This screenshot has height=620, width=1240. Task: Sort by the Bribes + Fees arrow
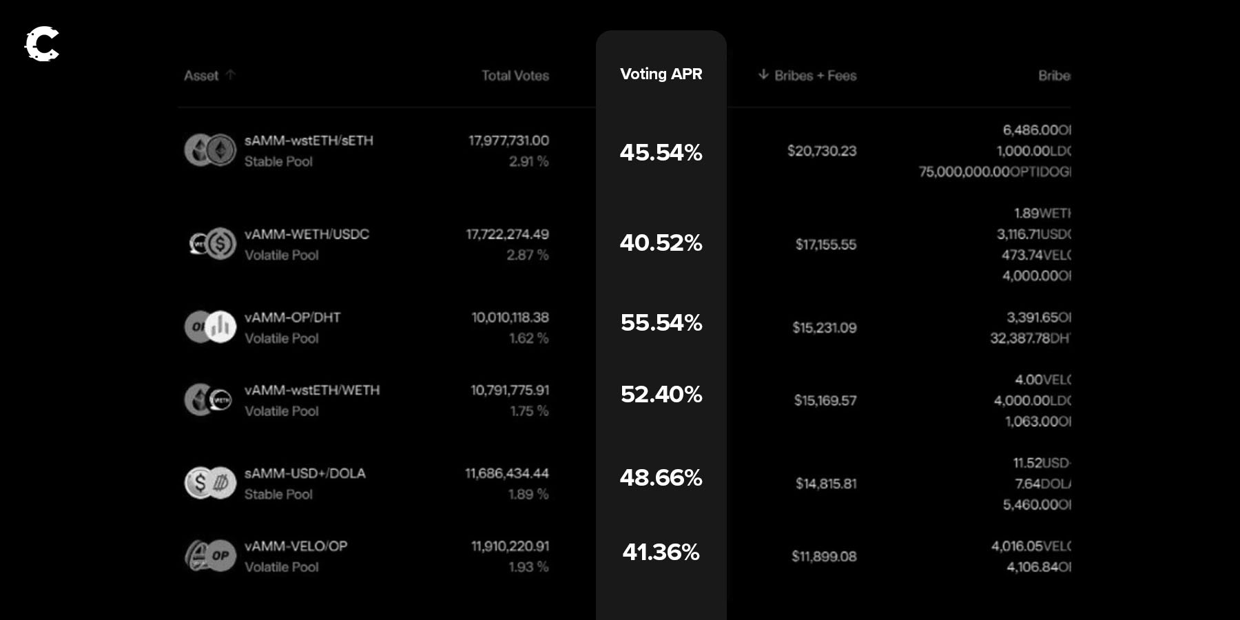pos(763,75)
